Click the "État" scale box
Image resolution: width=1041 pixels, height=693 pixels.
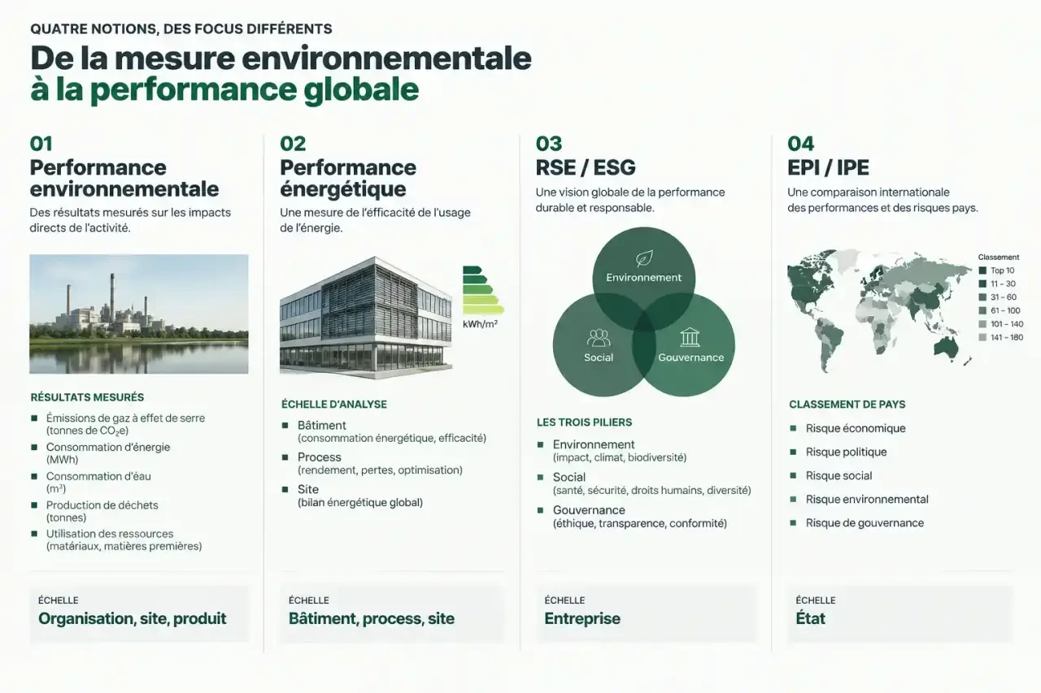(900, 613)
